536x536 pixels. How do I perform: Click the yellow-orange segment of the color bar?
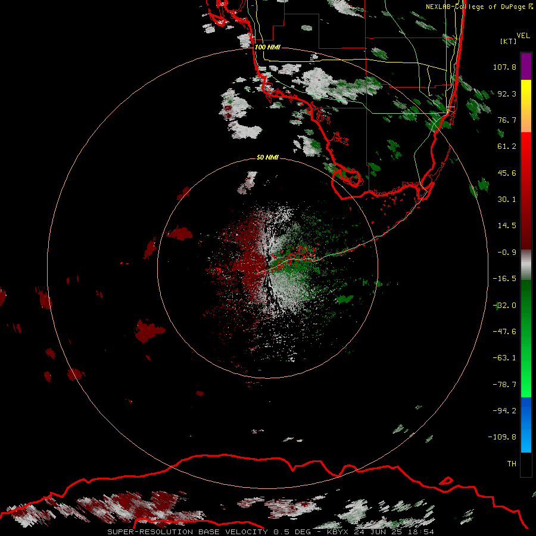tap(526, 106)
